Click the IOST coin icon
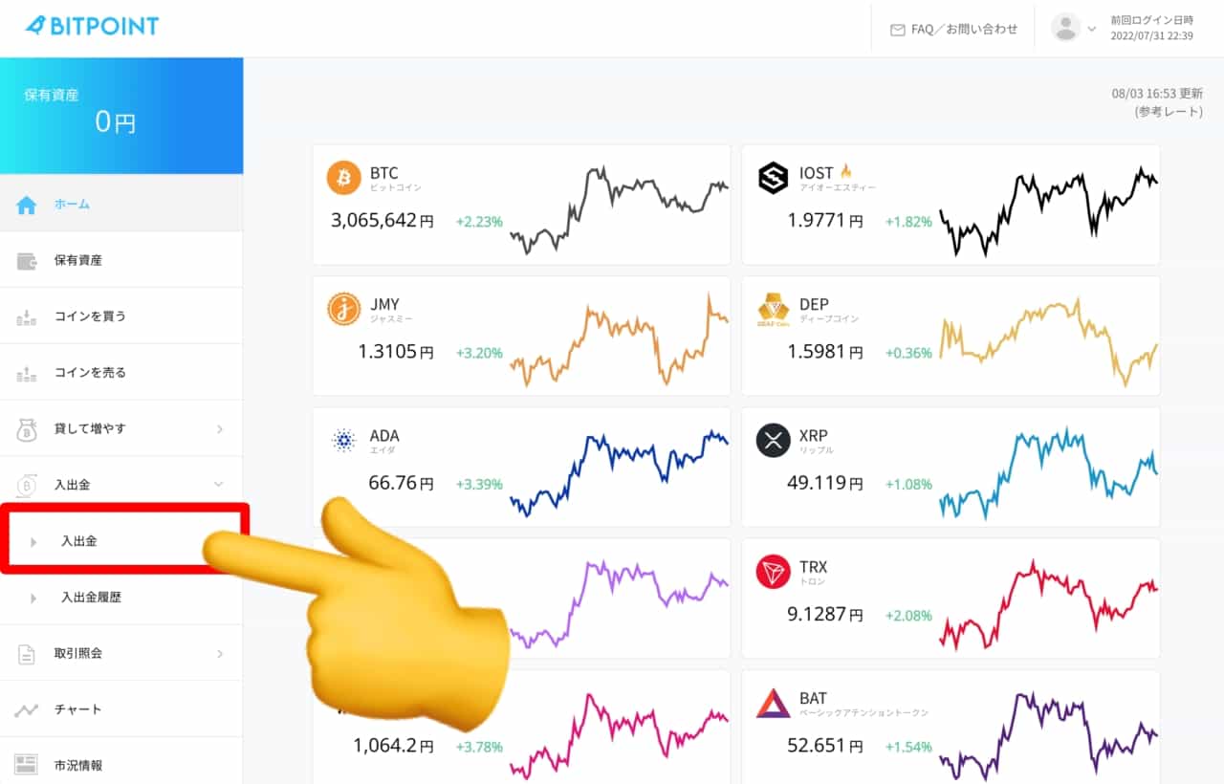This screenshot has height=784, width=1224. (773, 178)
